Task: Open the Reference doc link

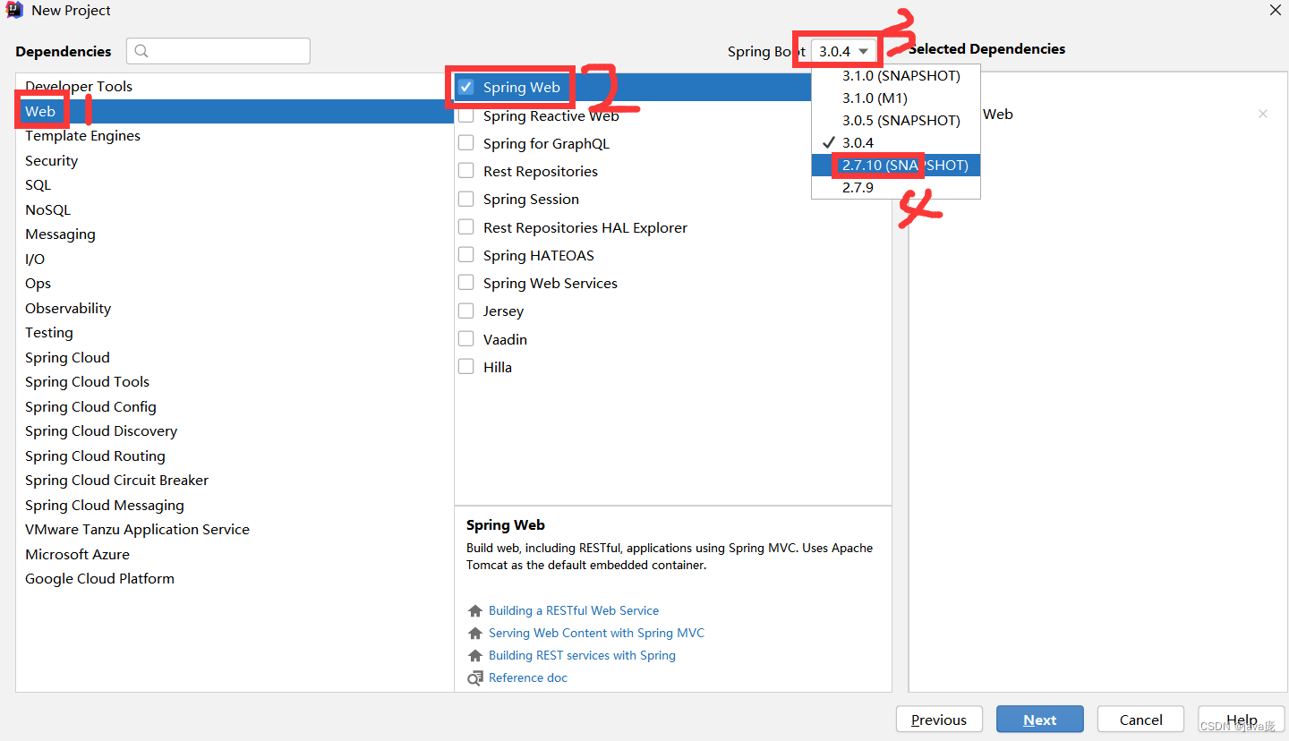Action: 528,677
